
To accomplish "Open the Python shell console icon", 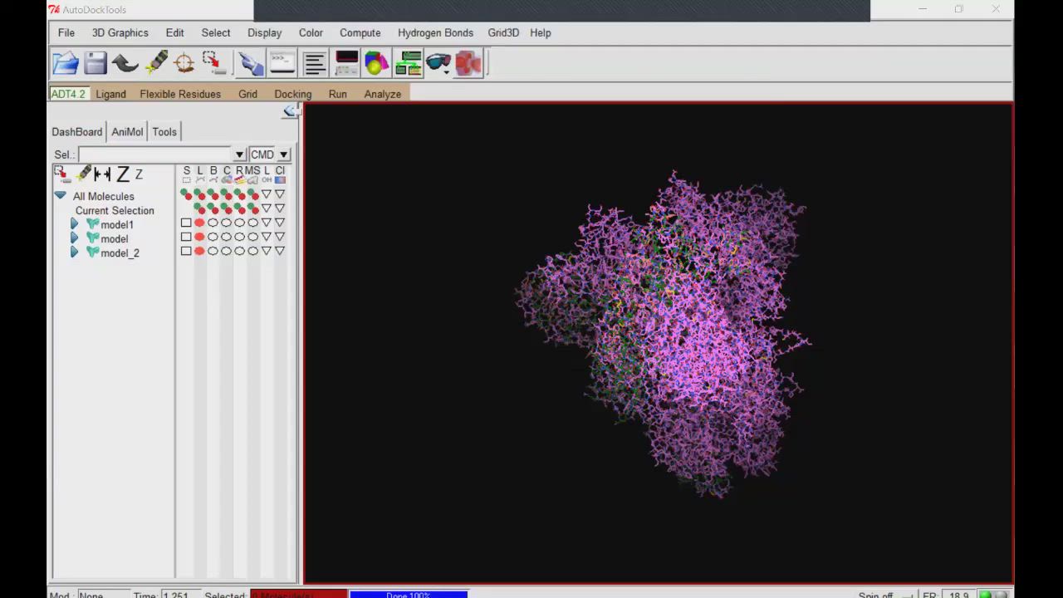I will point(282,63).
